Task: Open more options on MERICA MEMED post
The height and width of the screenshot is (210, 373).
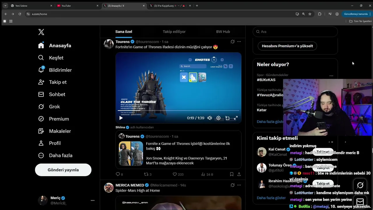Action: [x=239, y=185]
